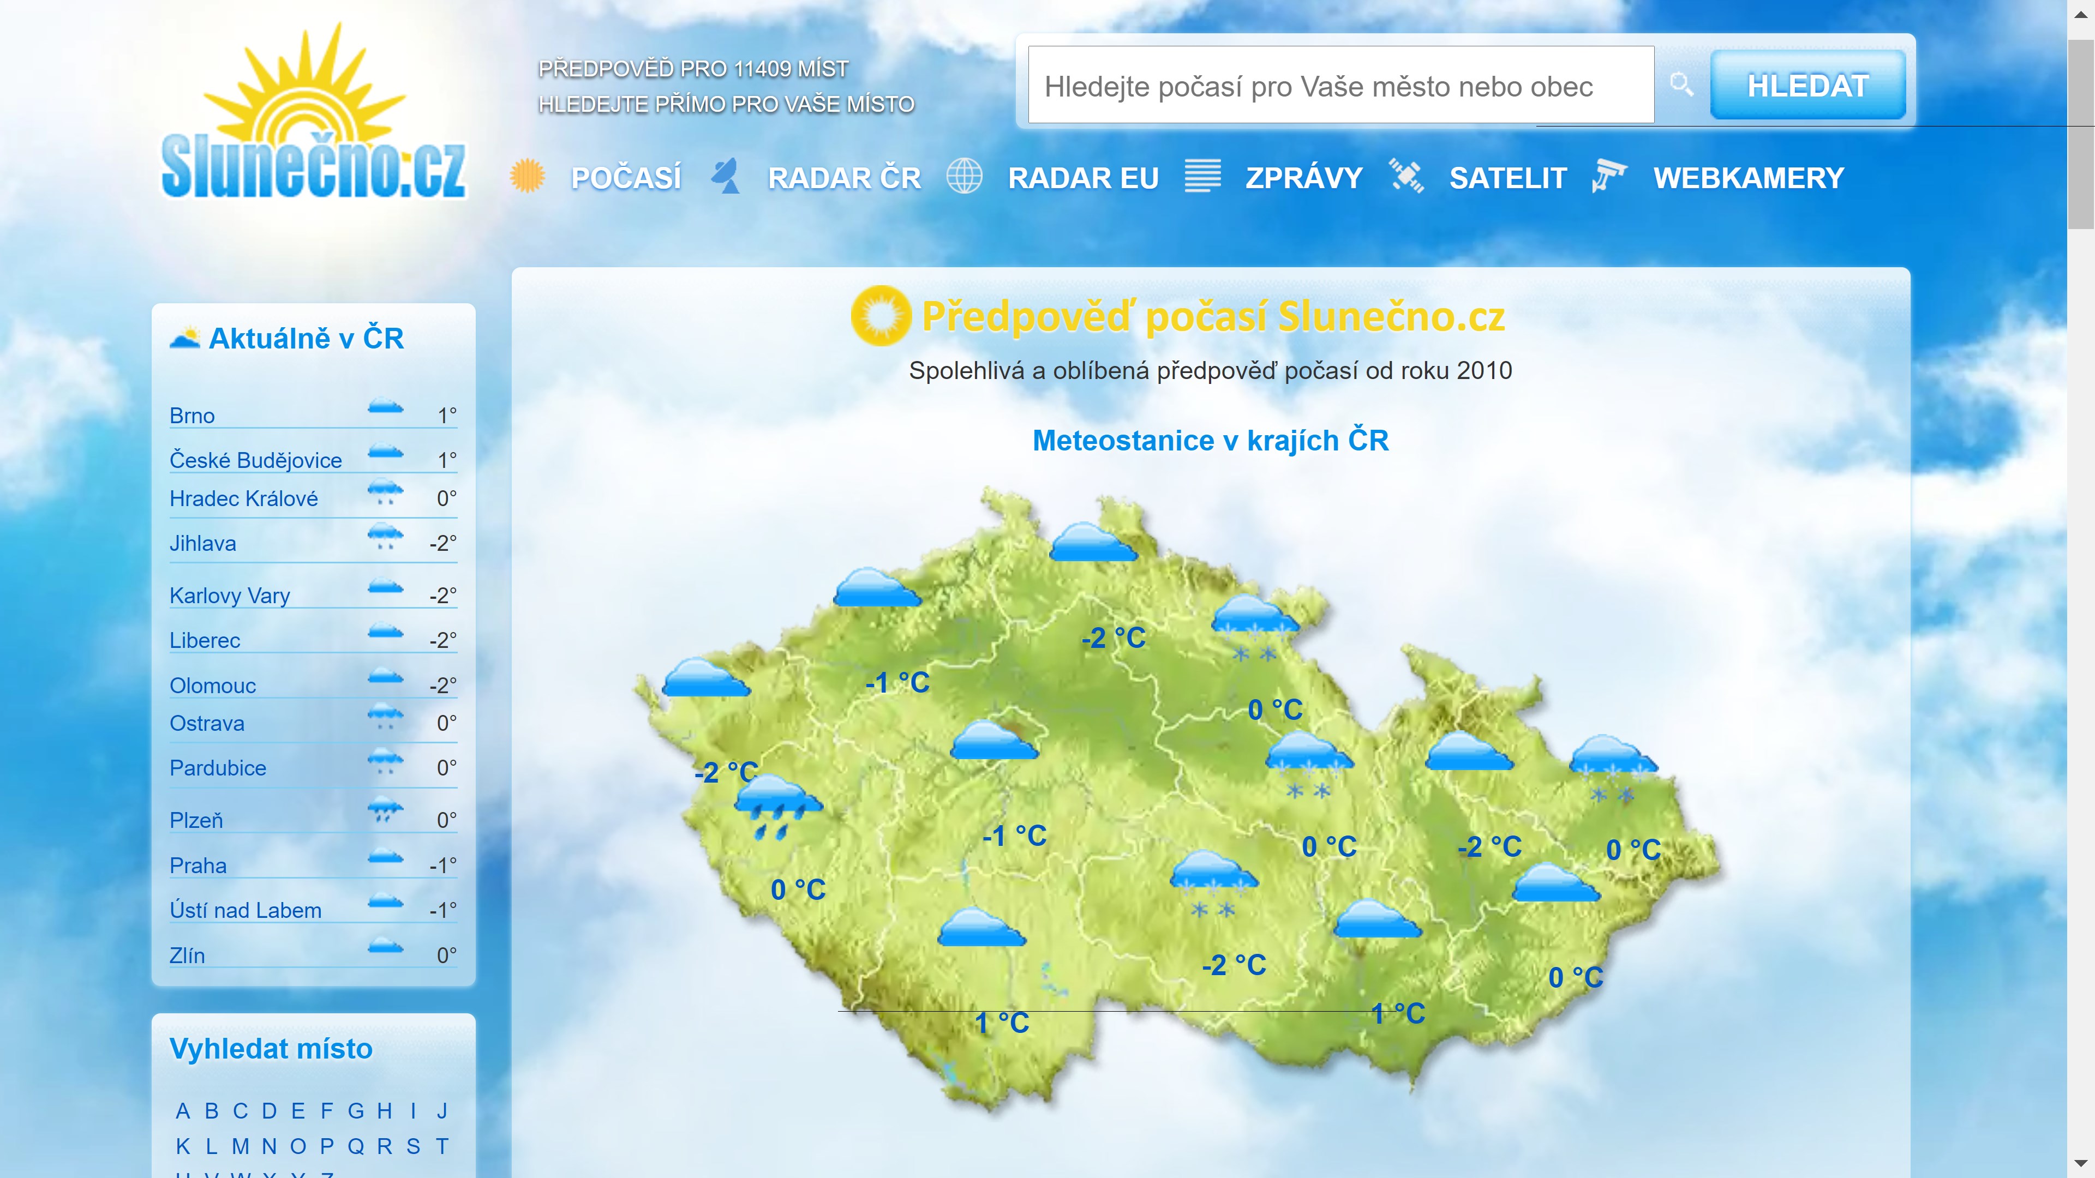This screenshot has height=1178, width=2095.
Task: Select letter M in Vyhledat místo
Action: pyautogui.click(x=240, y=1146)
